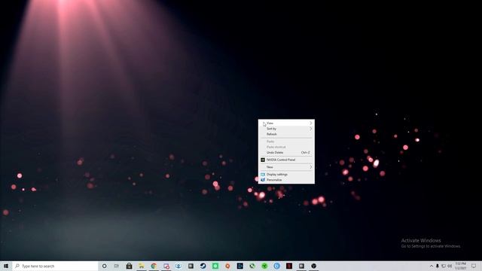The height and width of the screenshot is (271, 482).
Task: Open the View submenu in context menu
Action: point(286,123)
